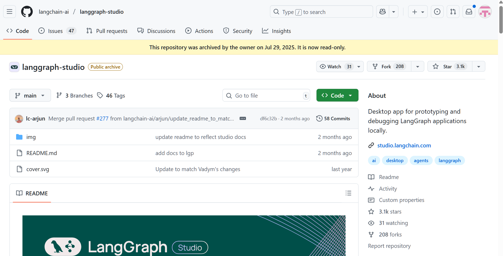The height and width of the screenshot is (256, 503).
Task: Click the agents topic tag
Action: pos(421,161)
